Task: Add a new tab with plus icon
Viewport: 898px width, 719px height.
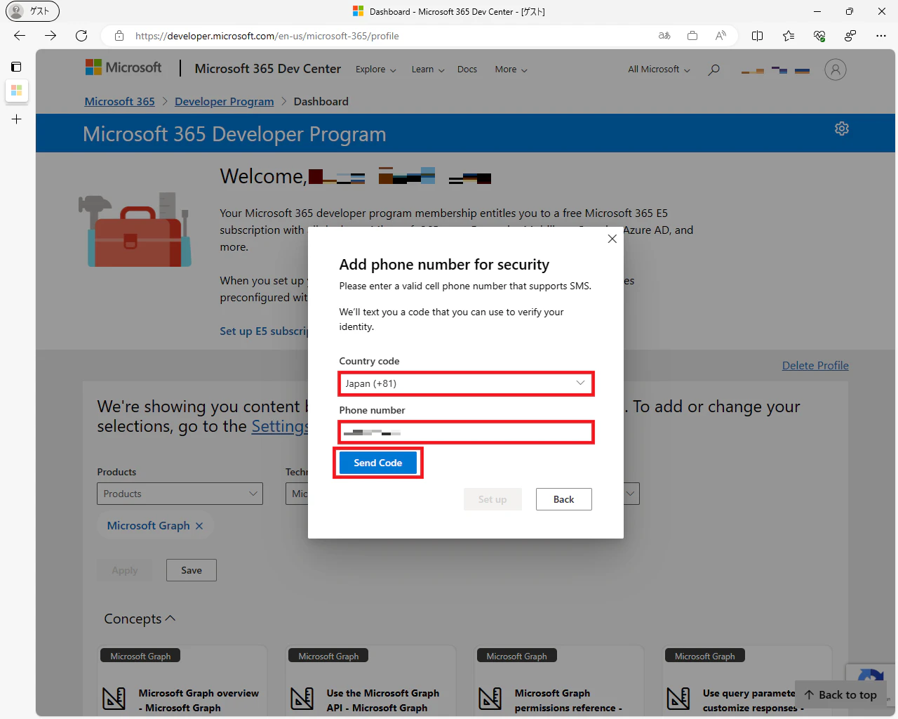Action: coord(16,119)
